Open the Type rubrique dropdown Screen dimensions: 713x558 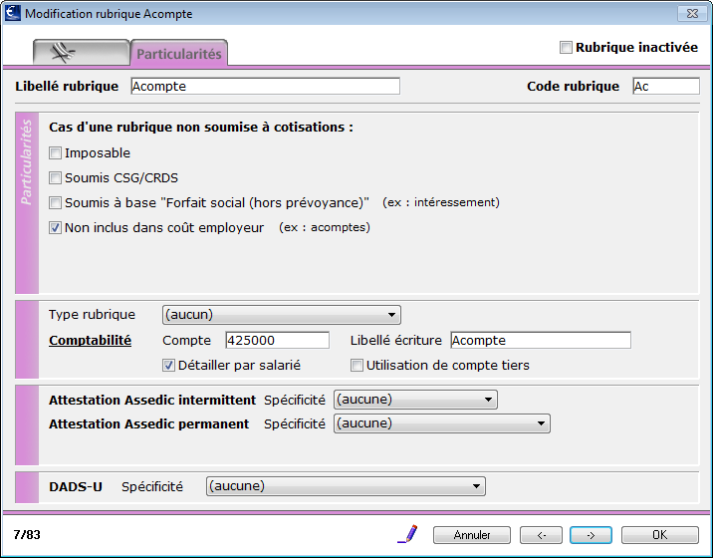[282, 315]
